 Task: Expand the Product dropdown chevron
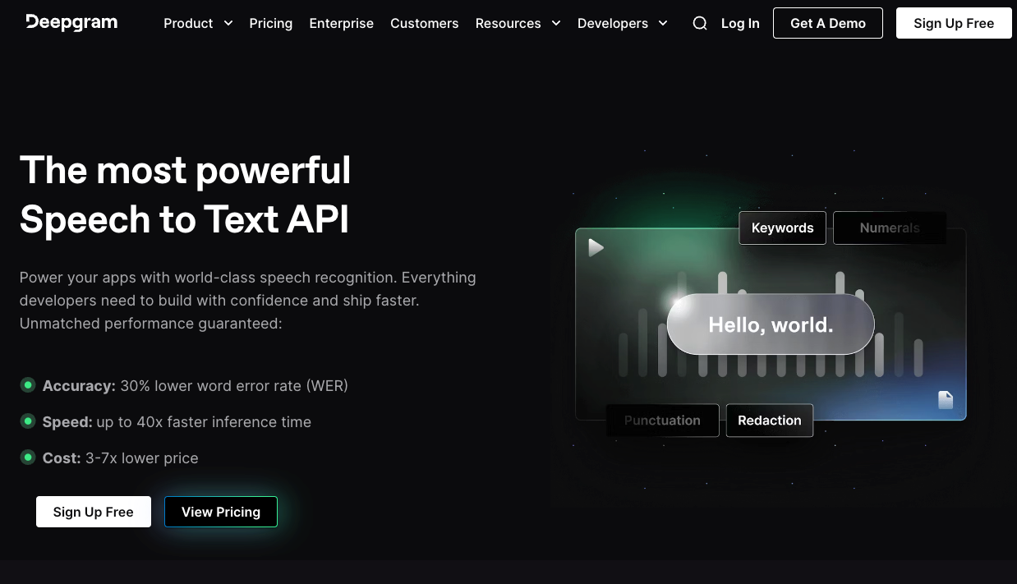pyautogui.click(x=228, y=23)
